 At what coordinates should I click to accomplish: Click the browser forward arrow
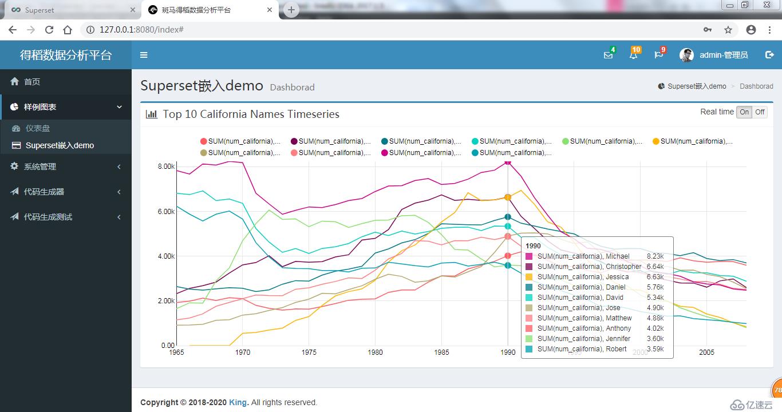31,30
